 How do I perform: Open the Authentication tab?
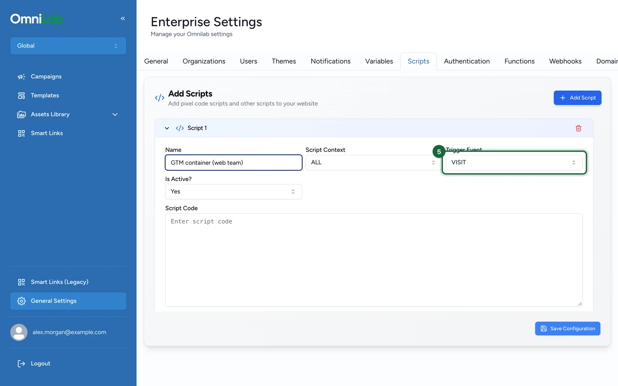point(467,61)
